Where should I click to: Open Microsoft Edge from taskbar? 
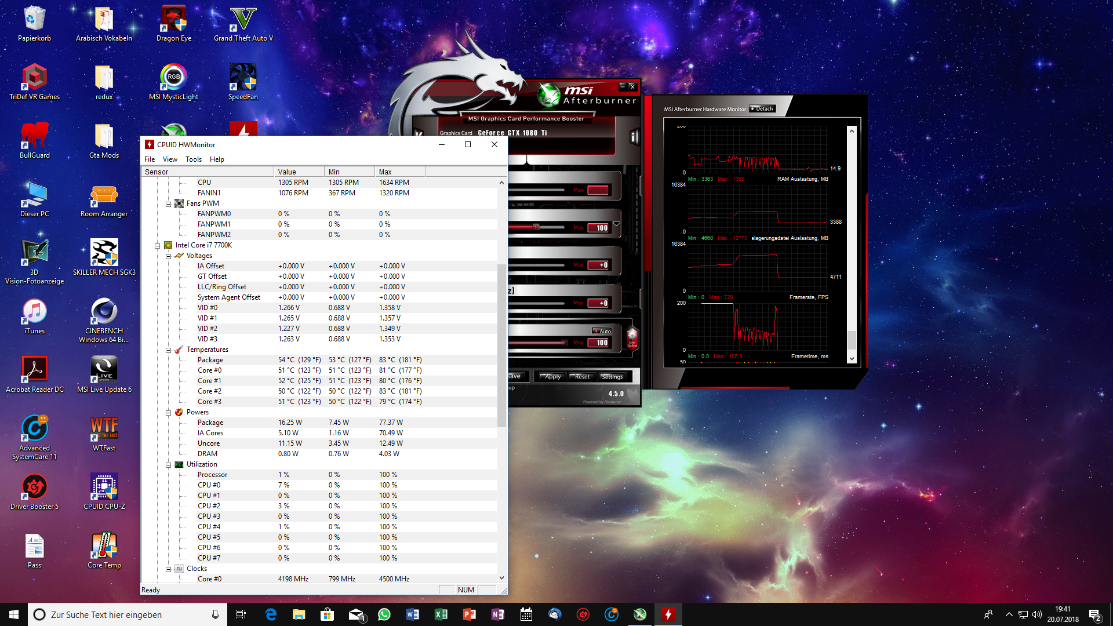point(271,614)
